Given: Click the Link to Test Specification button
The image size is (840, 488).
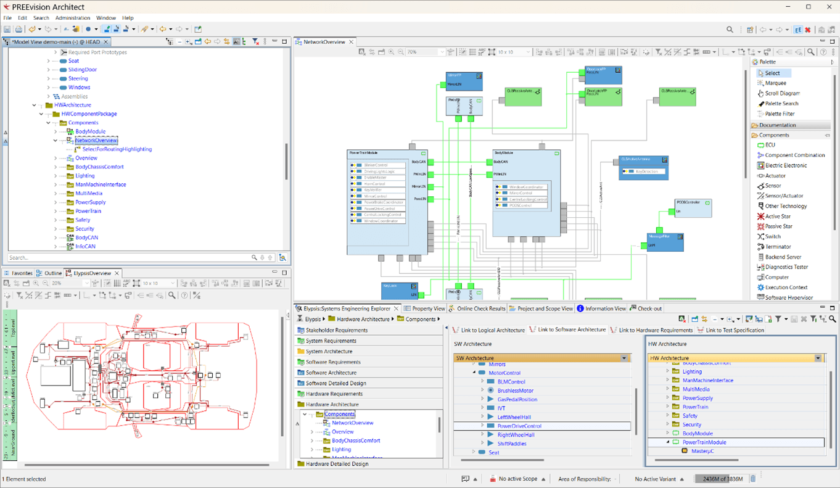Looking at the screenshot, I should pos(727,329).
